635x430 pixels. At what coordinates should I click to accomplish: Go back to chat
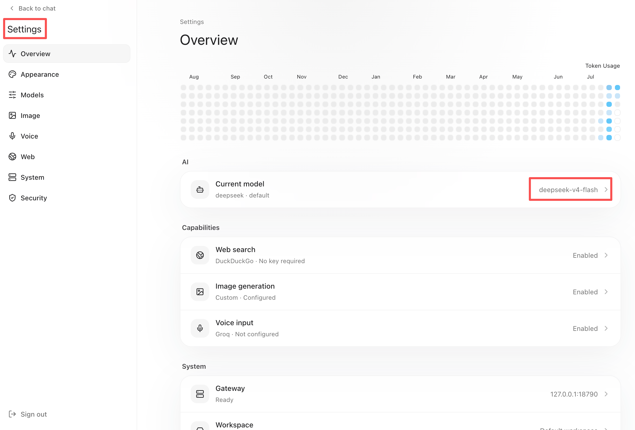point(32,8)
